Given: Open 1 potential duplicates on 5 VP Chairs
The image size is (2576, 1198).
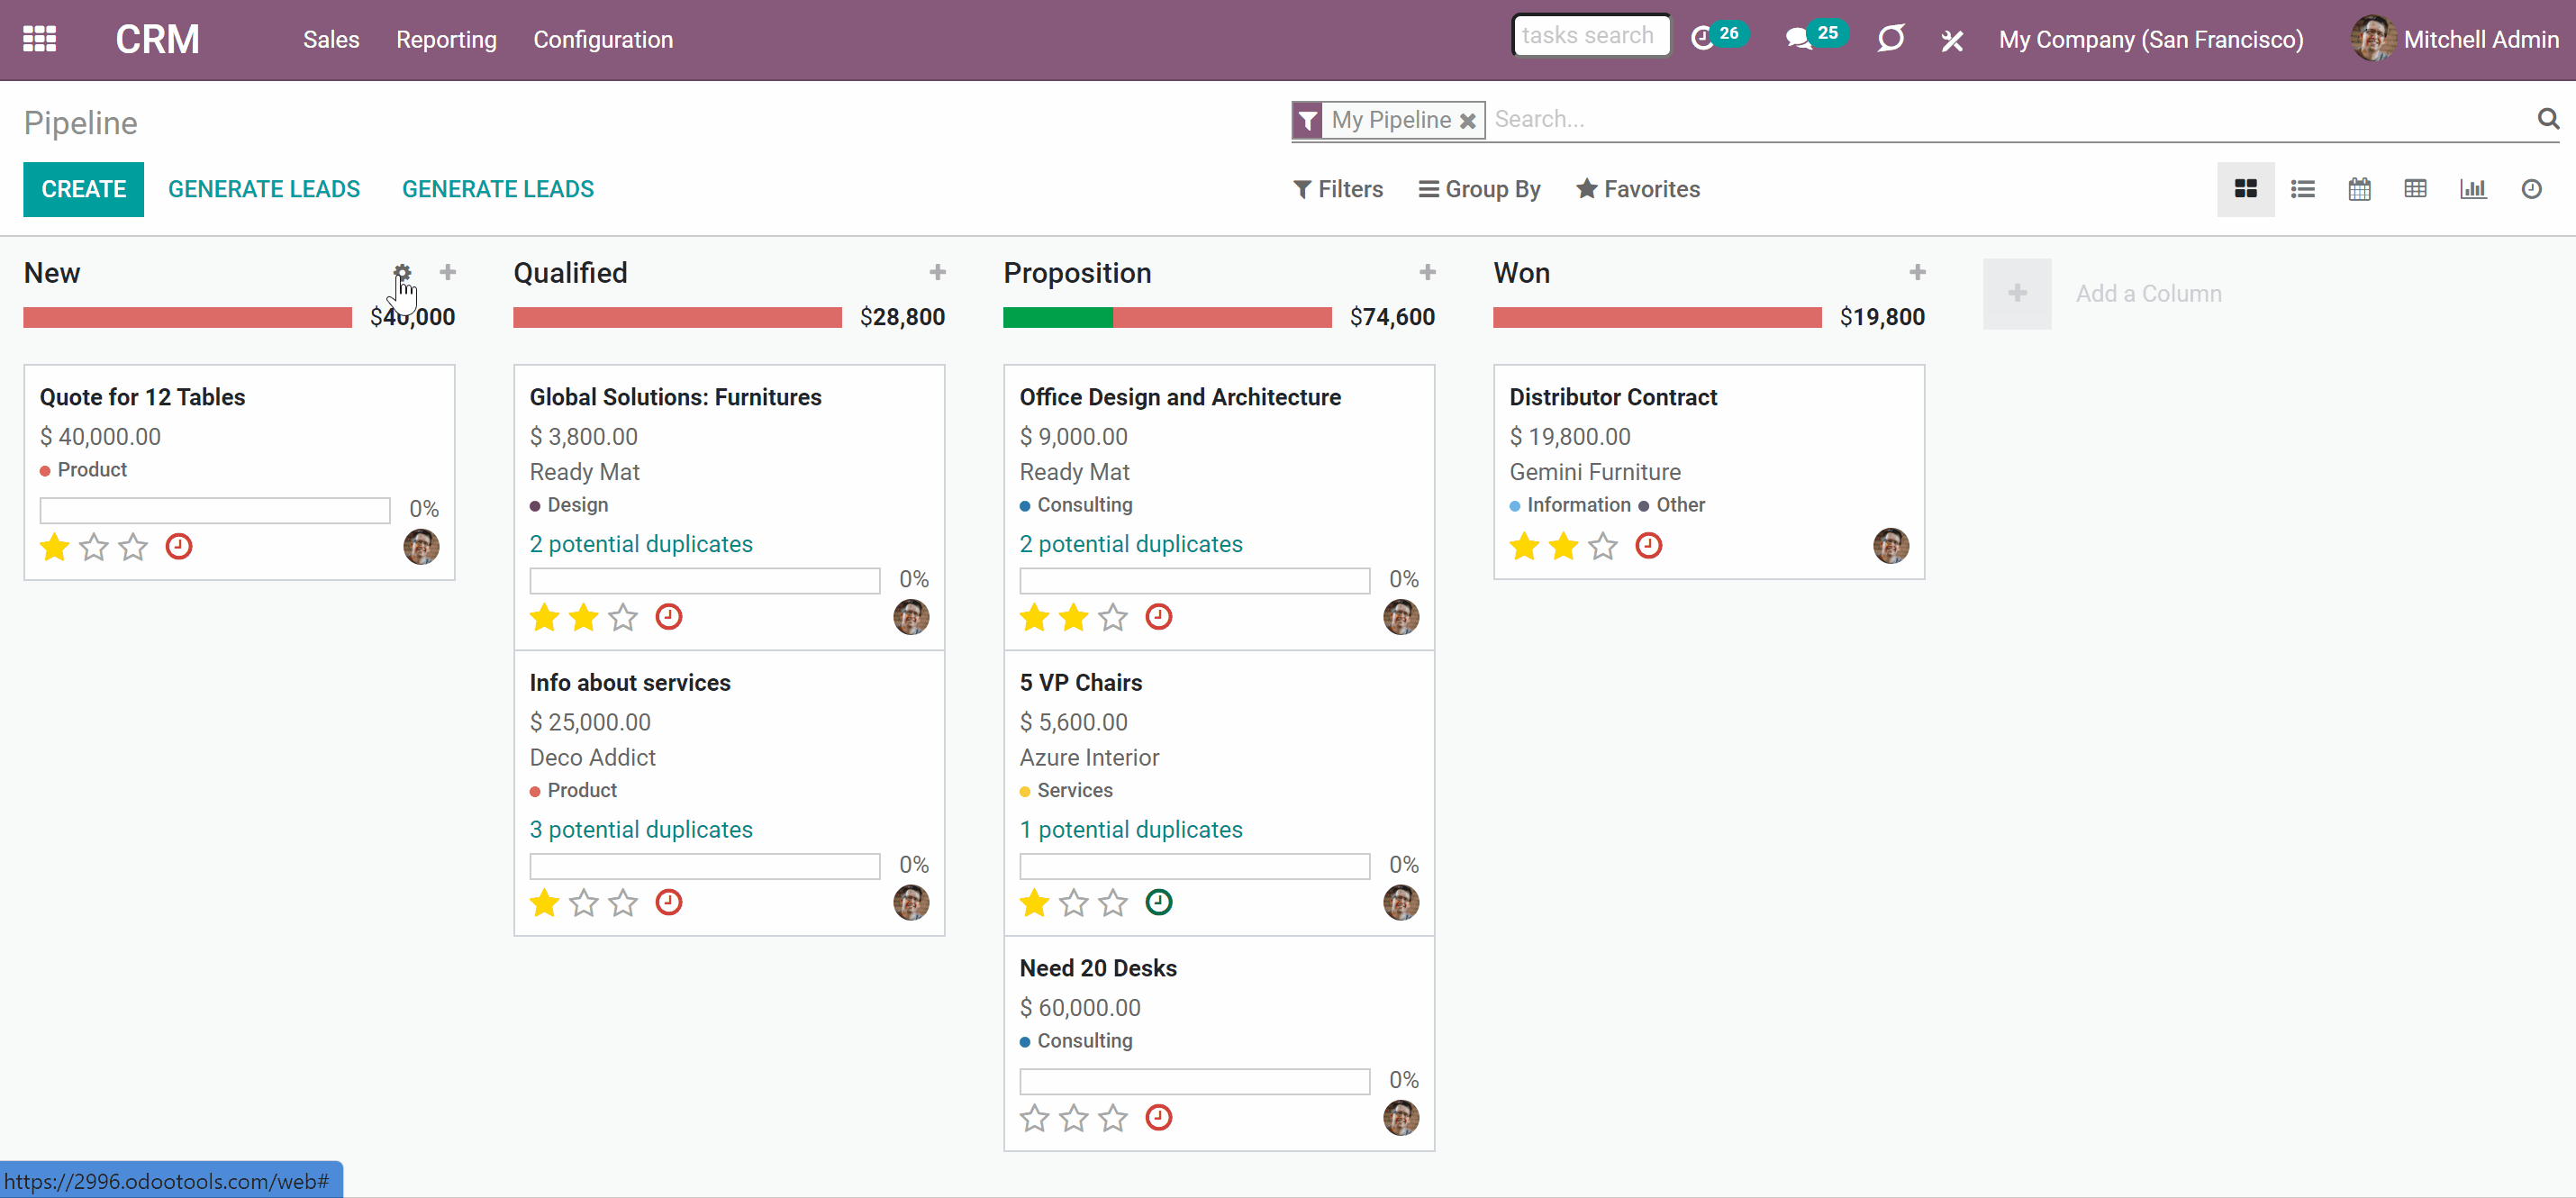Looking at the screenshot, I should (x=1131, y=830).
